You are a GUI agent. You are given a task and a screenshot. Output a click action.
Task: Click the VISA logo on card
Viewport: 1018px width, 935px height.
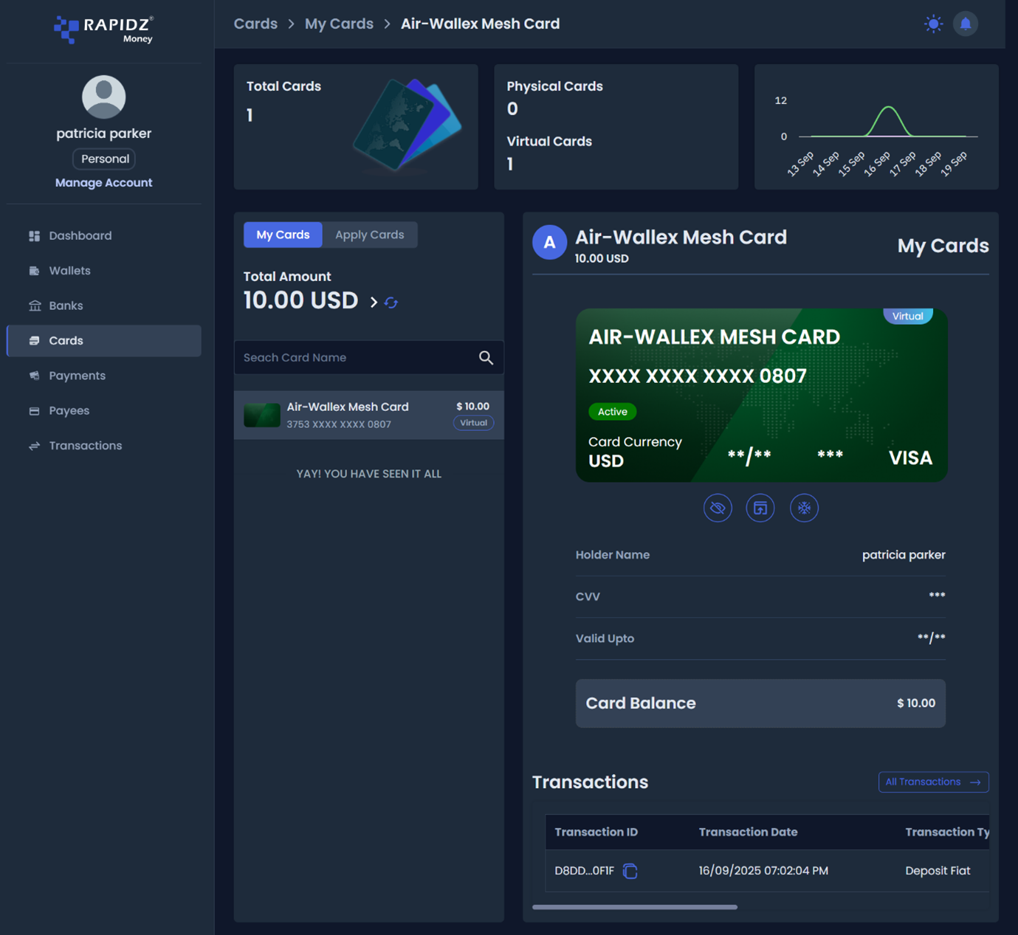point(910,458)
